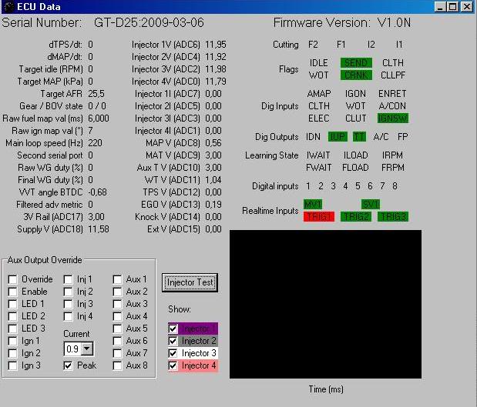Image resolution: width=477 pixels, height=407 pixels.
Task: Enable Aux 6 override
Action: 117,341
